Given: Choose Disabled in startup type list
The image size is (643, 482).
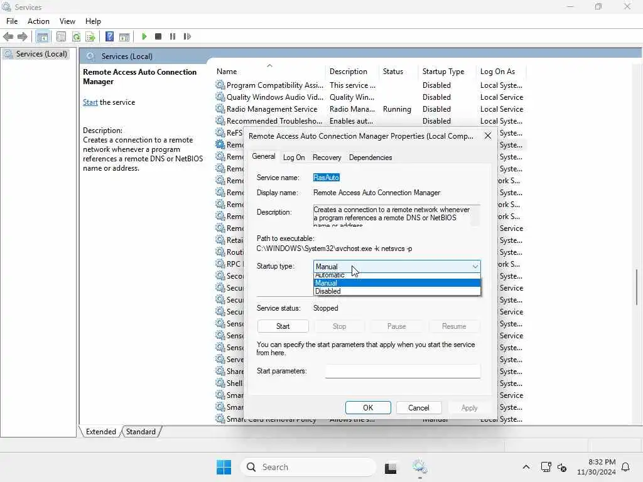Looking at the screenshot, I should 397,291.
